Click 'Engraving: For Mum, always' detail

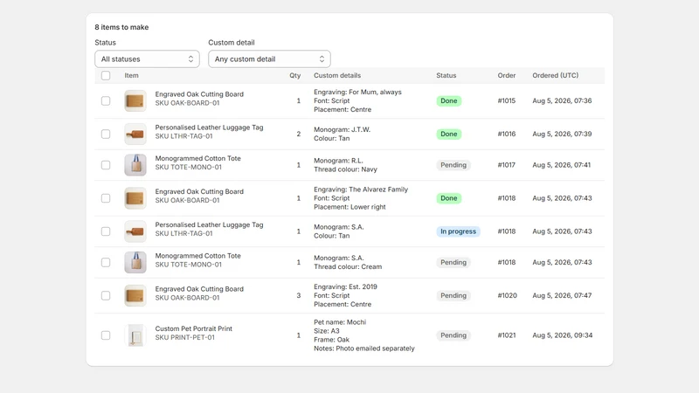[x=357, y=93]
